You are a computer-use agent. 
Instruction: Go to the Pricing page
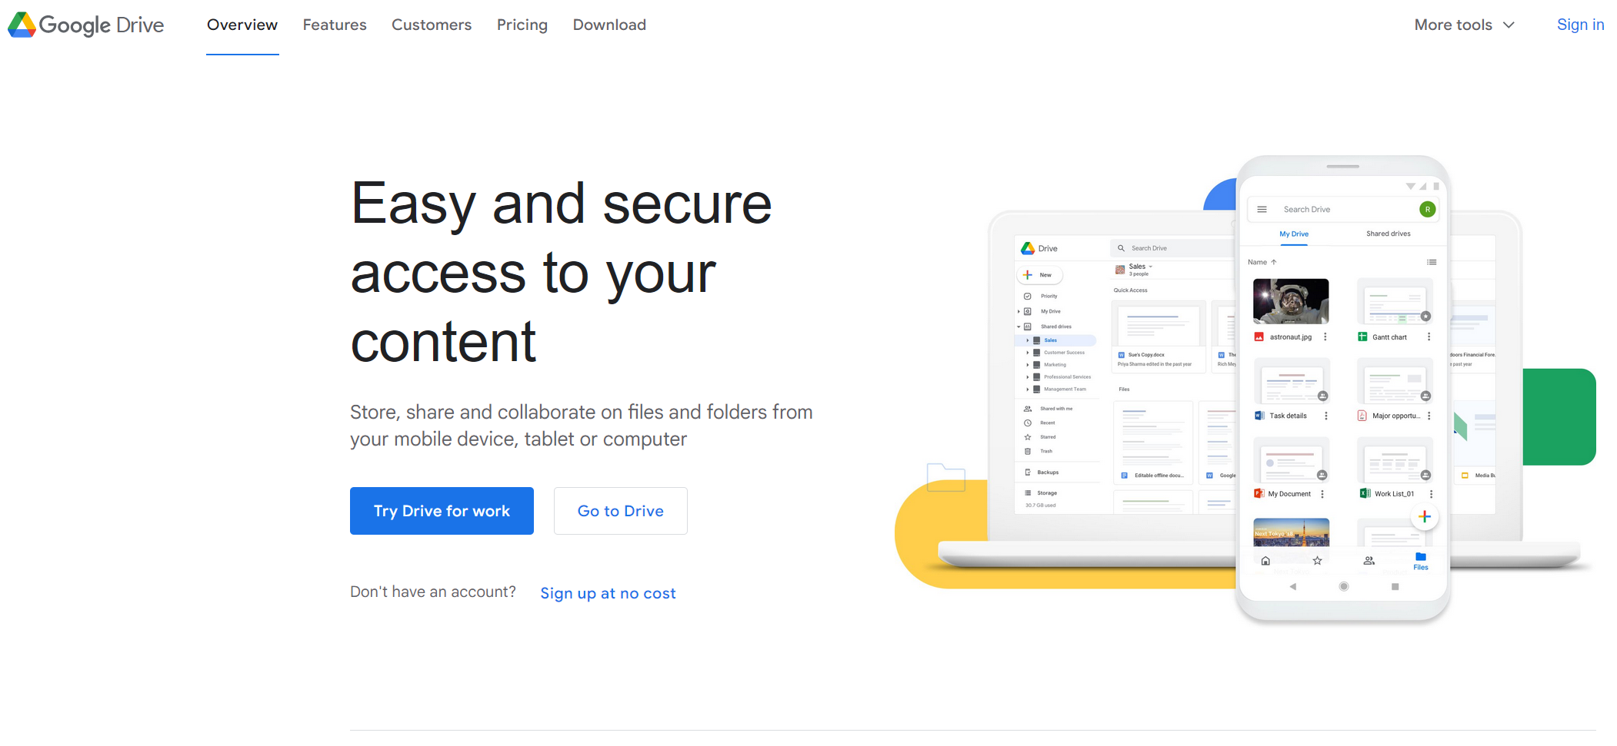(522, 25)
